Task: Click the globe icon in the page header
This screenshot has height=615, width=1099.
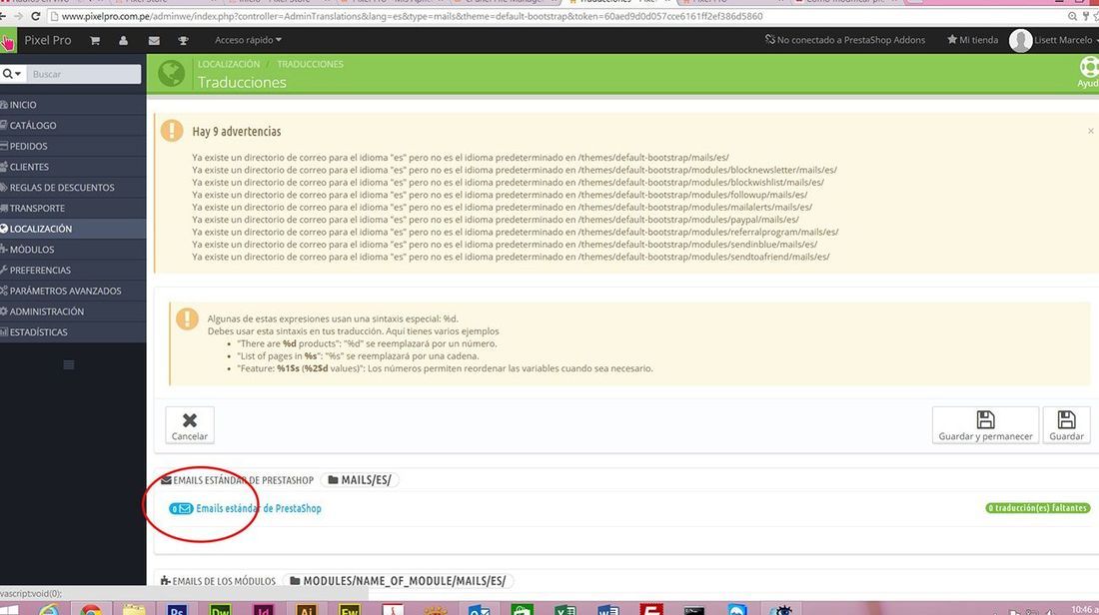Action: click(172, 73)
